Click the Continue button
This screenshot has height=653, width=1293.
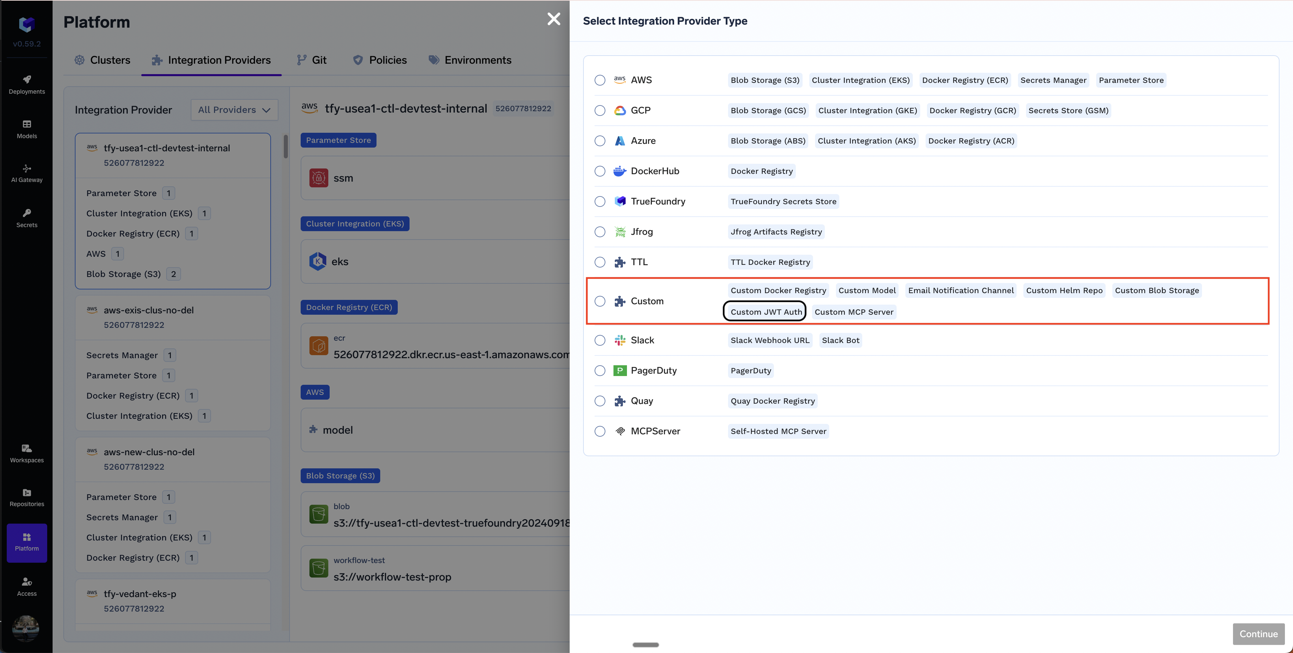[1258, 634]
